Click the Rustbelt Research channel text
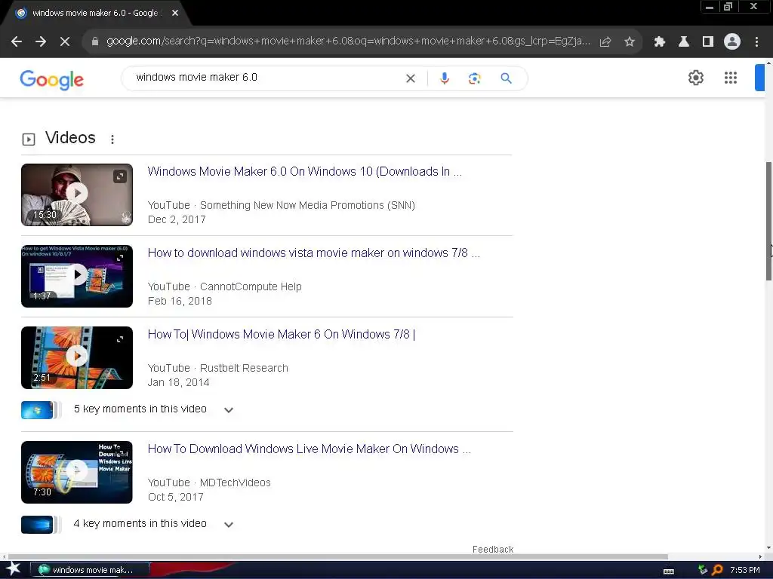The image size is (773, 579). (x=244, y=368)
